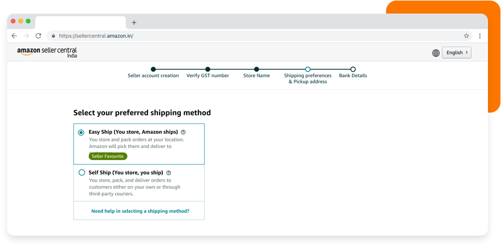The width and height of the screenshot is (501, 247).
Task: Click the Amazon Seller Central India logo
Action: [x=47, y=52]
